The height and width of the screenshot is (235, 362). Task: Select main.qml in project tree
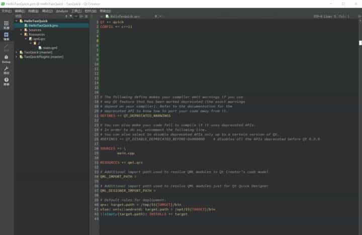[x=51, y=48]
